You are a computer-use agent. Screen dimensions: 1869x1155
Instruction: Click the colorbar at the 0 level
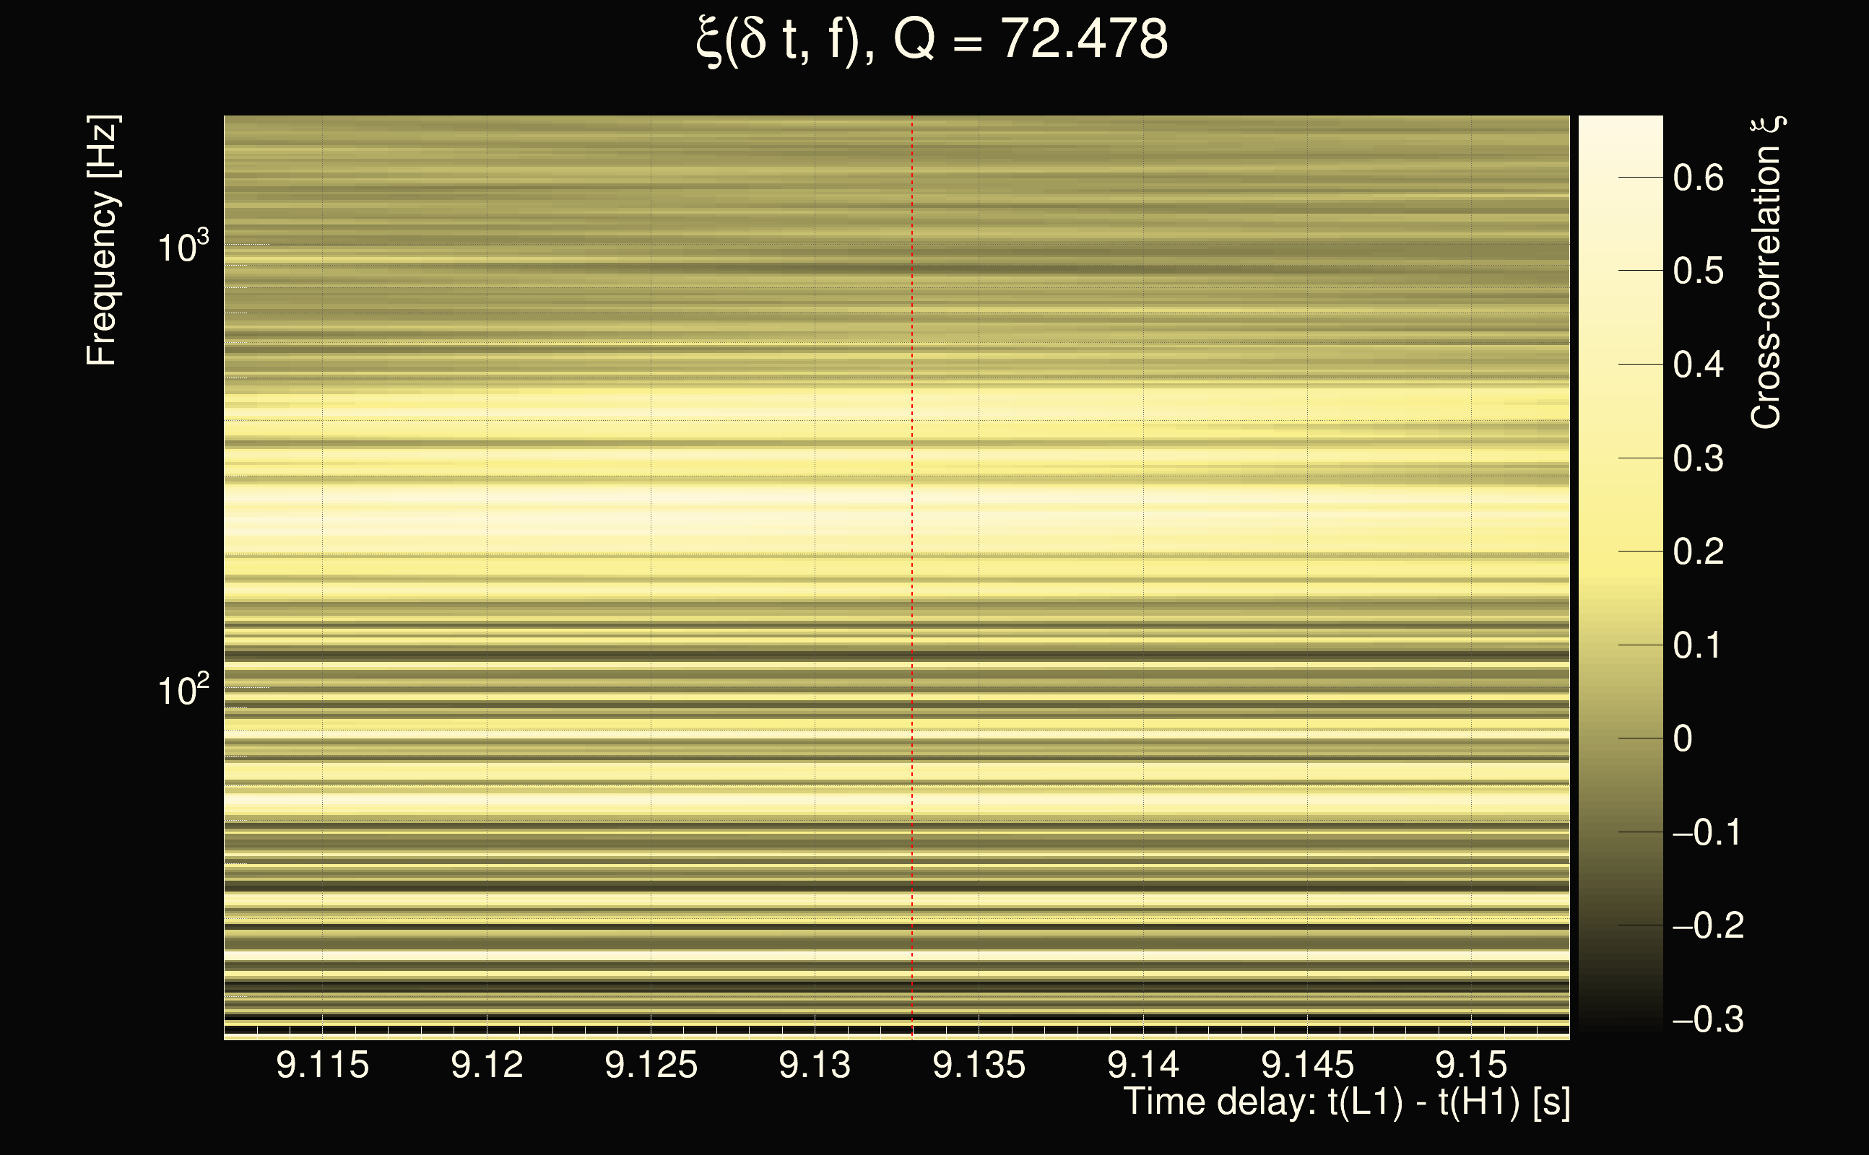(1620, 738)
